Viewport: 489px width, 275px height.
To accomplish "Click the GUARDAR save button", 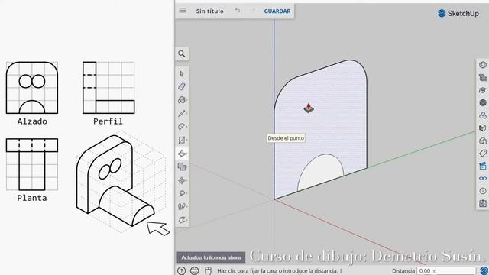I will coord(277,11).
